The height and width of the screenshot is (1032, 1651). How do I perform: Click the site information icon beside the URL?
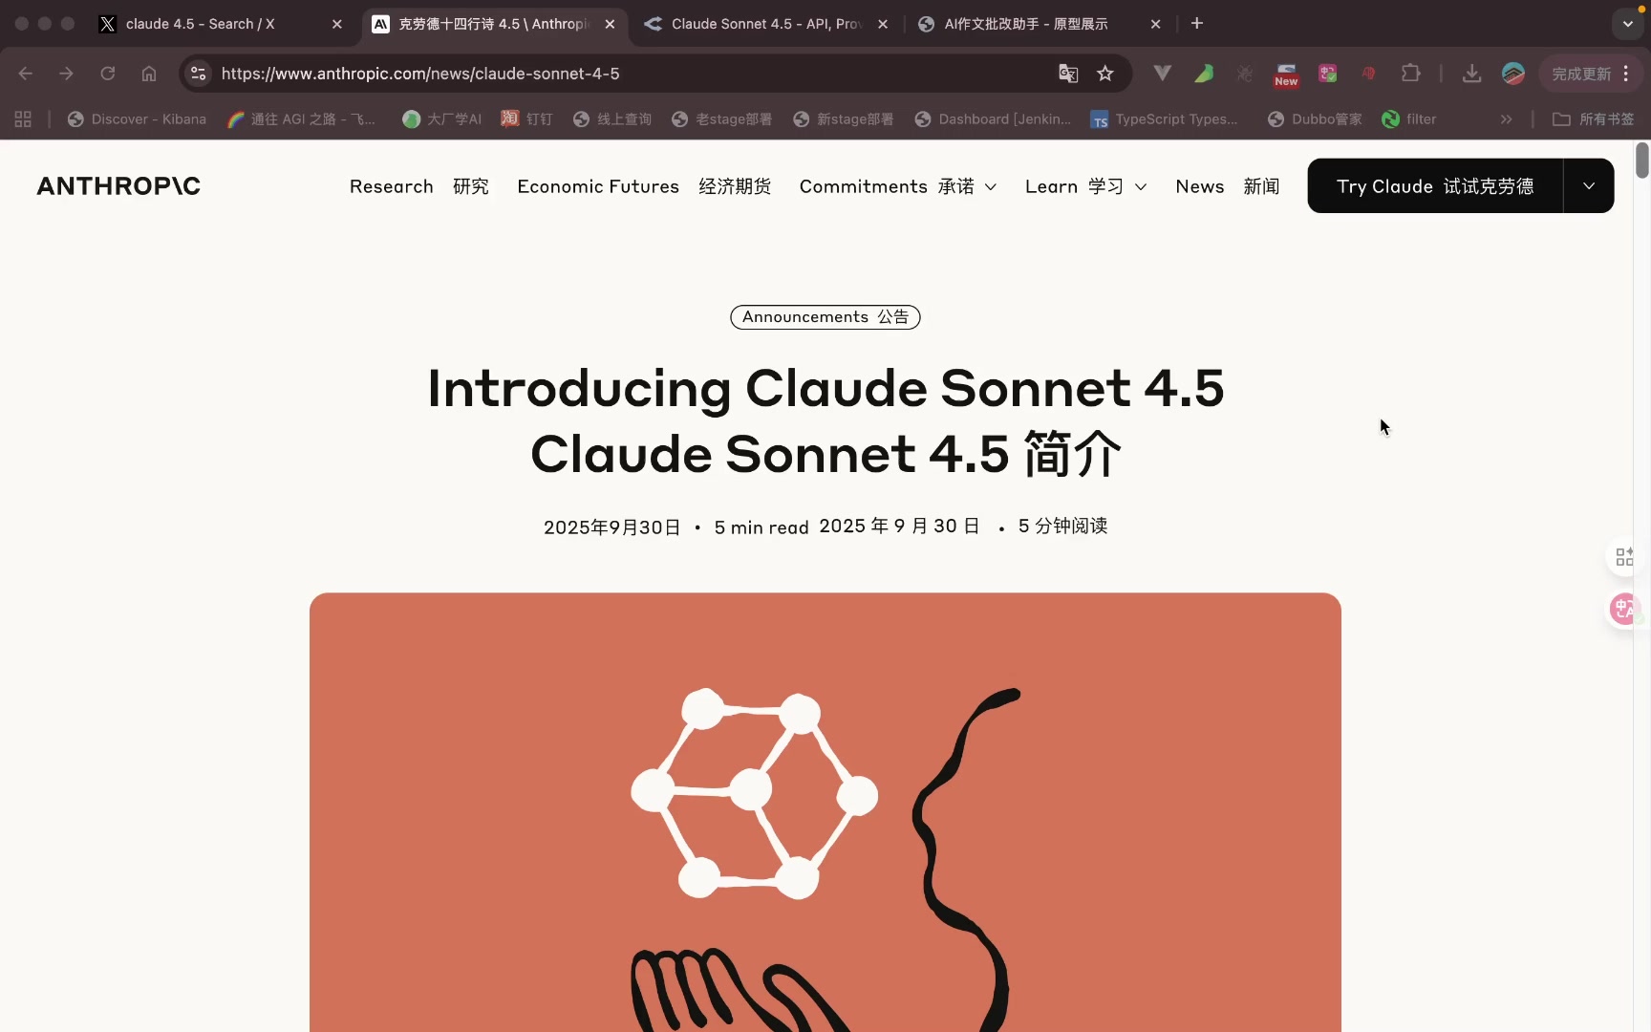click(x=198, y=74)
